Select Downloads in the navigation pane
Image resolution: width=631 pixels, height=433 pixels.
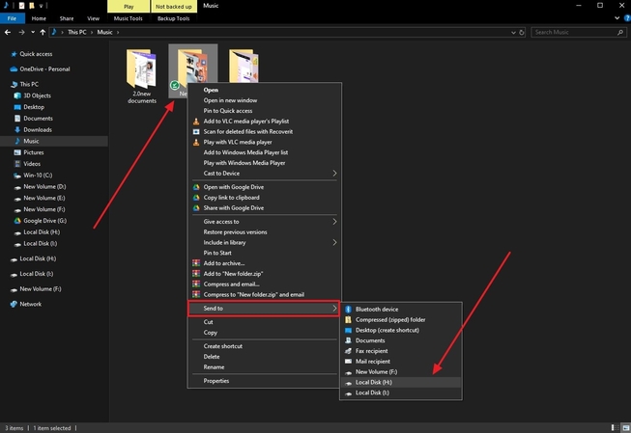point(38,129)
